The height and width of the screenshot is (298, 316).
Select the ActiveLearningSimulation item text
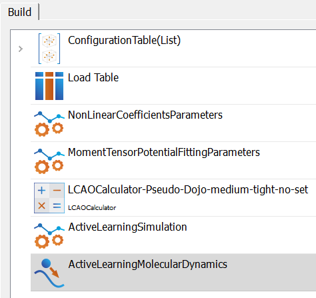click(x=127, y=227)
